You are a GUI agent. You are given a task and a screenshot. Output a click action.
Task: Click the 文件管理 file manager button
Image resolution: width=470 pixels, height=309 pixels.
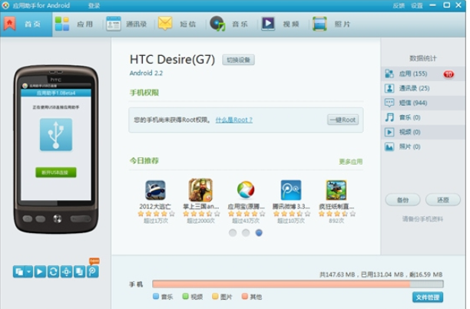428,297
